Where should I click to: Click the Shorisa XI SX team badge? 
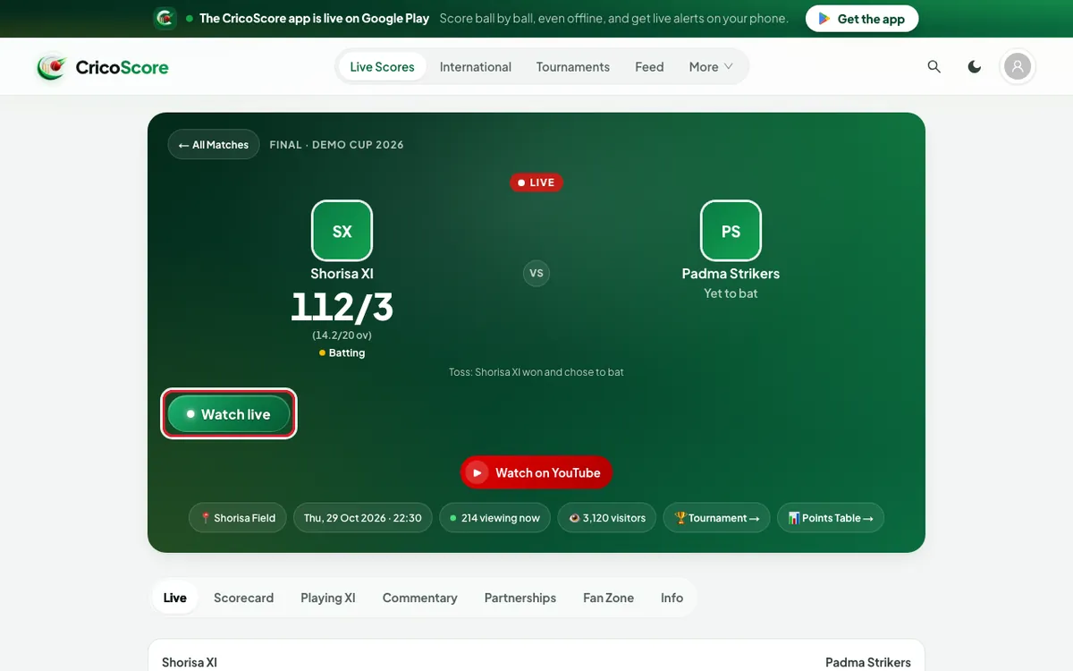coord(342,231)
